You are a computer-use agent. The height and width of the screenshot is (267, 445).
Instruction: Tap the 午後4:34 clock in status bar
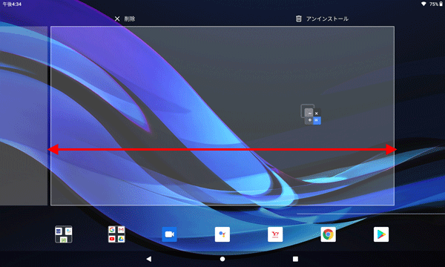pyautogui.click(x=12, y=4)
